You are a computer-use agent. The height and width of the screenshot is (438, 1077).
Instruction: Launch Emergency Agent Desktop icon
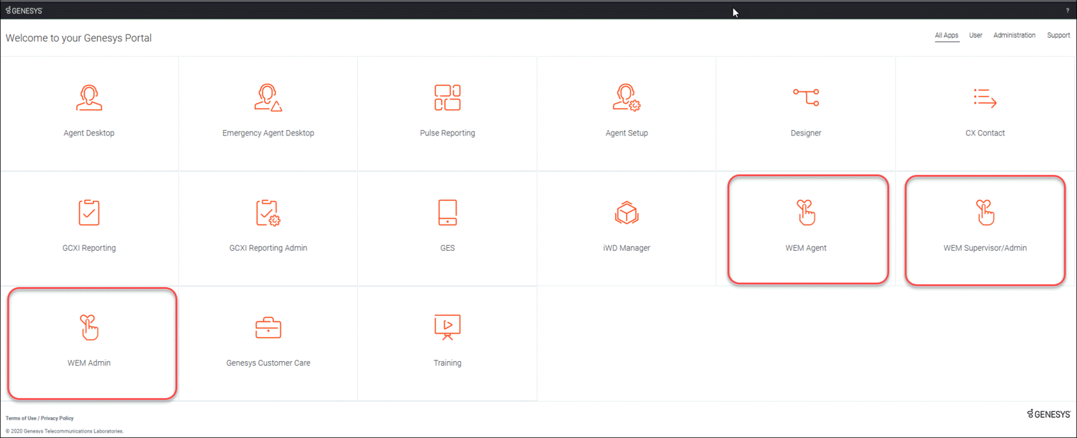coord(268,98)
